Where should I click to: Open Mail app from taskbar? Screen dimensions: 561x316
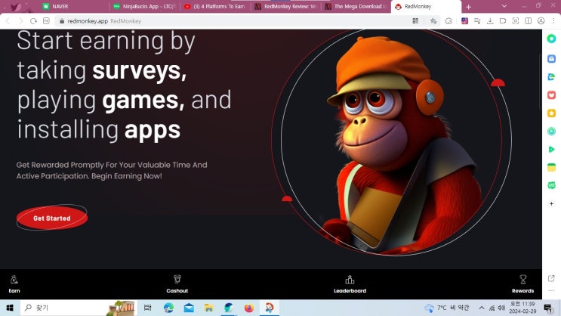(189, 308)
